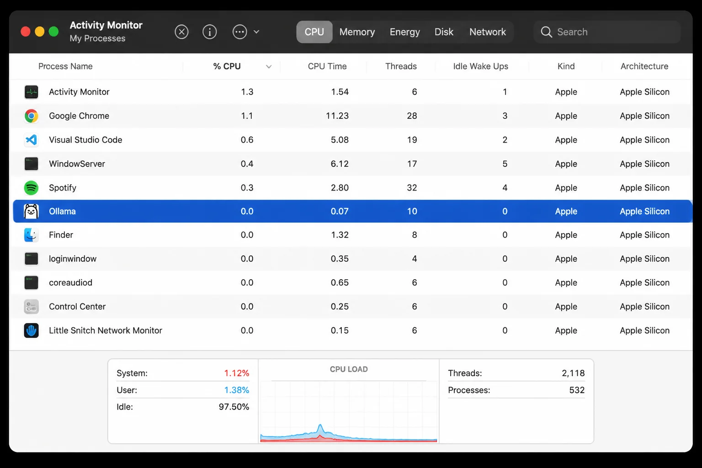This screenshot has width=702, height=468.
Task: Sort by Threads column header
Action: click(401, 66)
